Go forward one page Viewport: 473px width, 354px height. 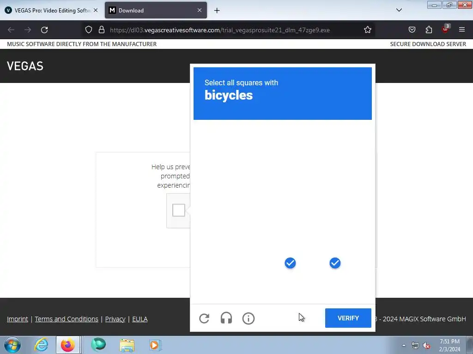point(28,30)
